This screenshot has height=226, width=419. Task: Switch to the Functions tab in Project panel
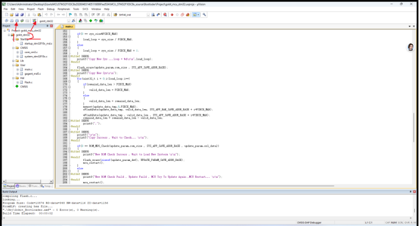(33, 186)
